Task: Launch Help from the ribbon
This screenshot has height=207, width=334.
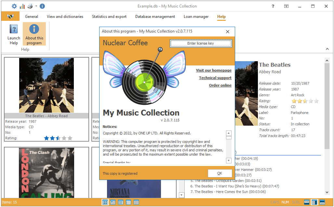Action: point(14,34)
